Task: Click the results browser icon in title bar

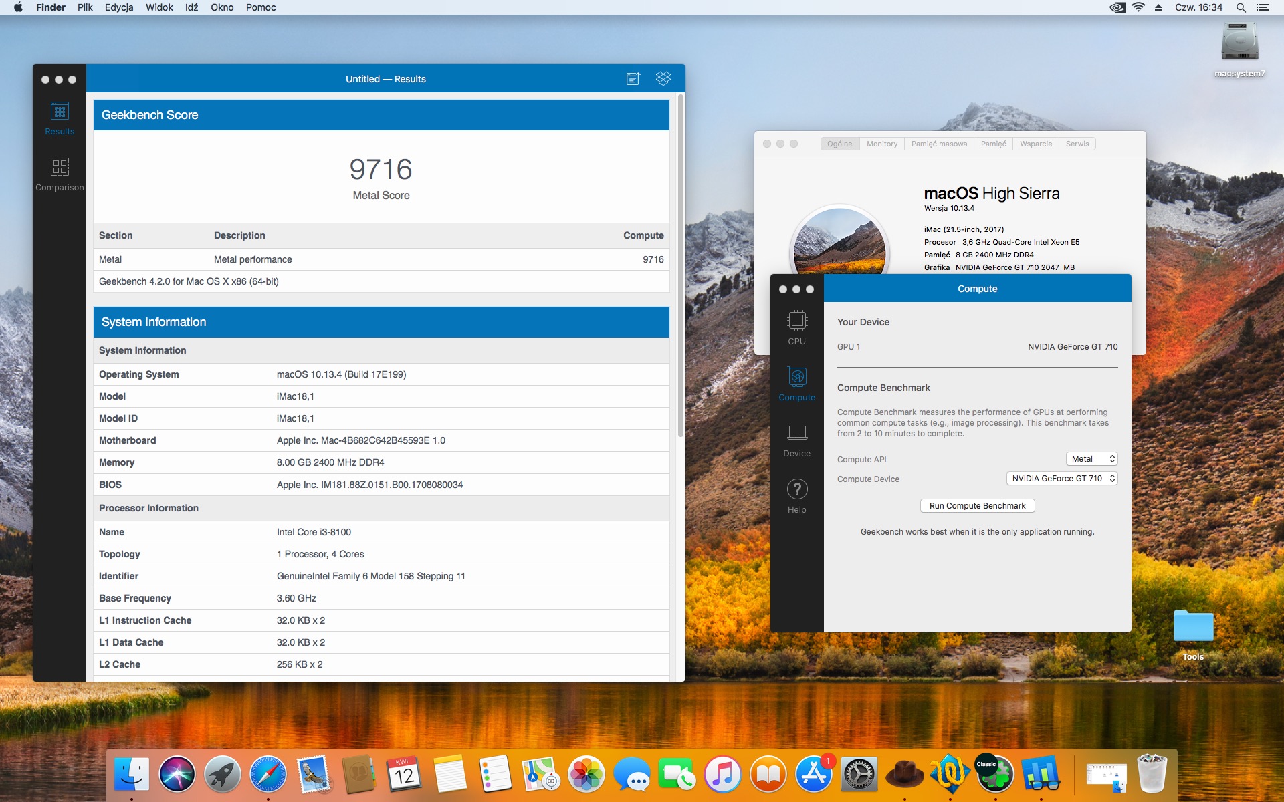Action: pos(633,79)
